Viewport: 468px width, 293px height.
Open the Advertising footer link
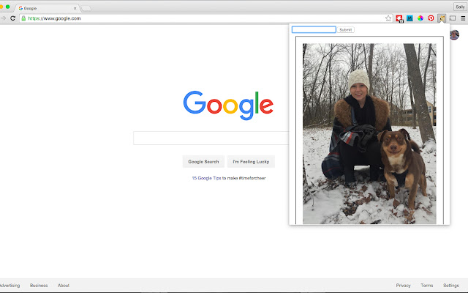click(10, 286)
